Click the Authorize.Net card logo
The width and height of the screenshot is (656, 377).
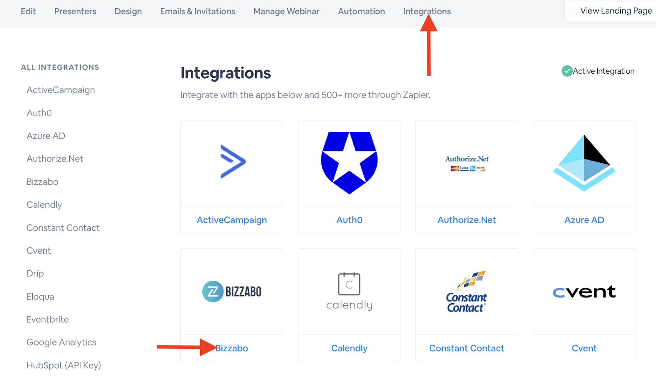click(x=467, y=163)
